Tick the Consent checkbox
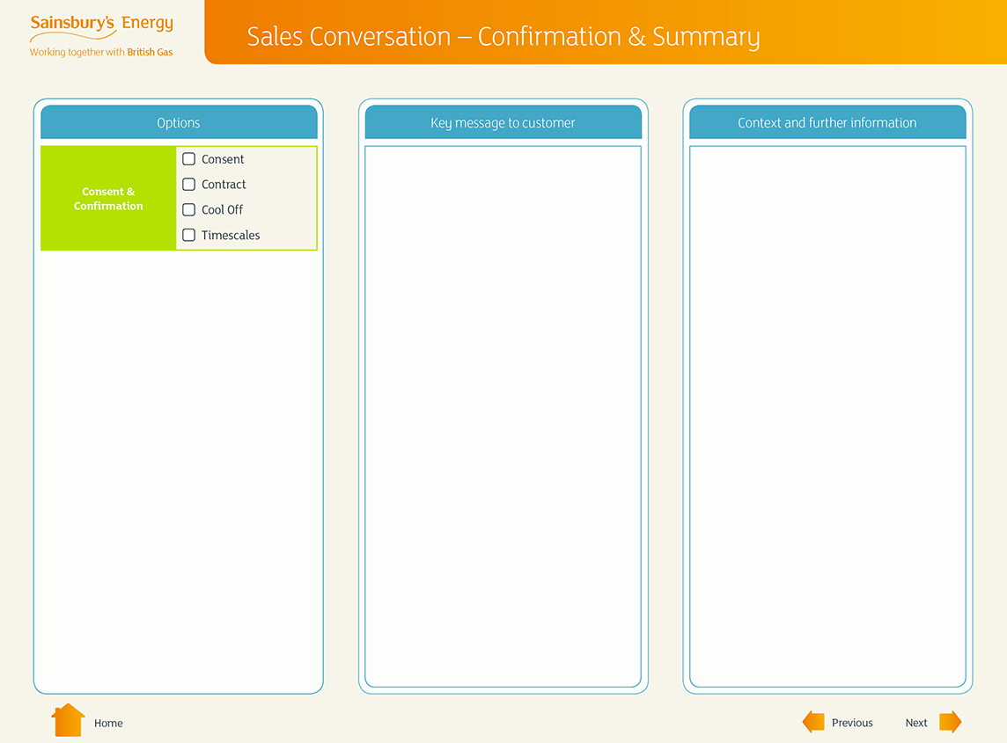 (x=188, y=159)
